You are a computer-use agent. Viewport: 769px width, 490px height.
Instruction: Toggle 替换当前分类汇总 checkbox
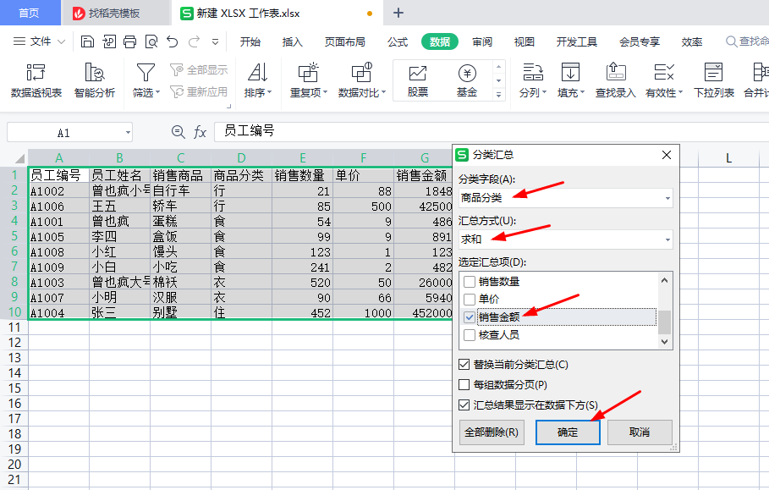(464, 365)
